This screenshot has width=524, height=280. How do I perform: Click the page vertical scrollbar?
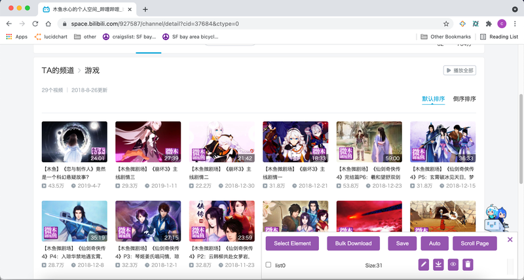(x=521, y=140)
